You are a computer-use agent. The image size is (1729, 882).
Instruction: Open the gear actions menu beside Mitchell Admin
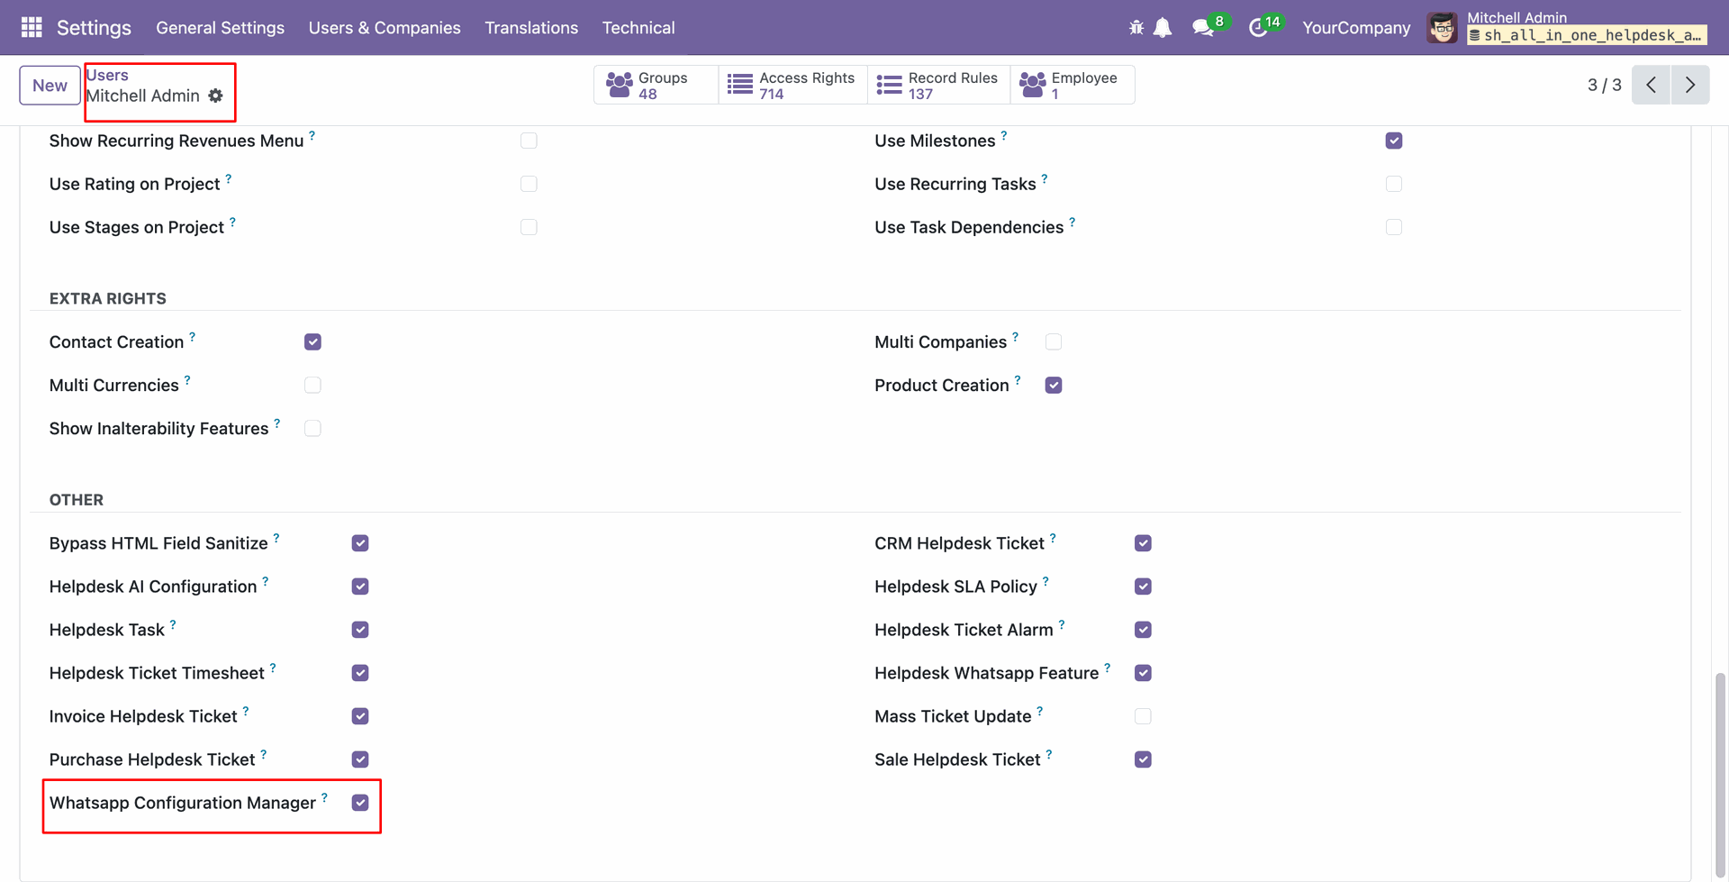click(x=215, y=95)
